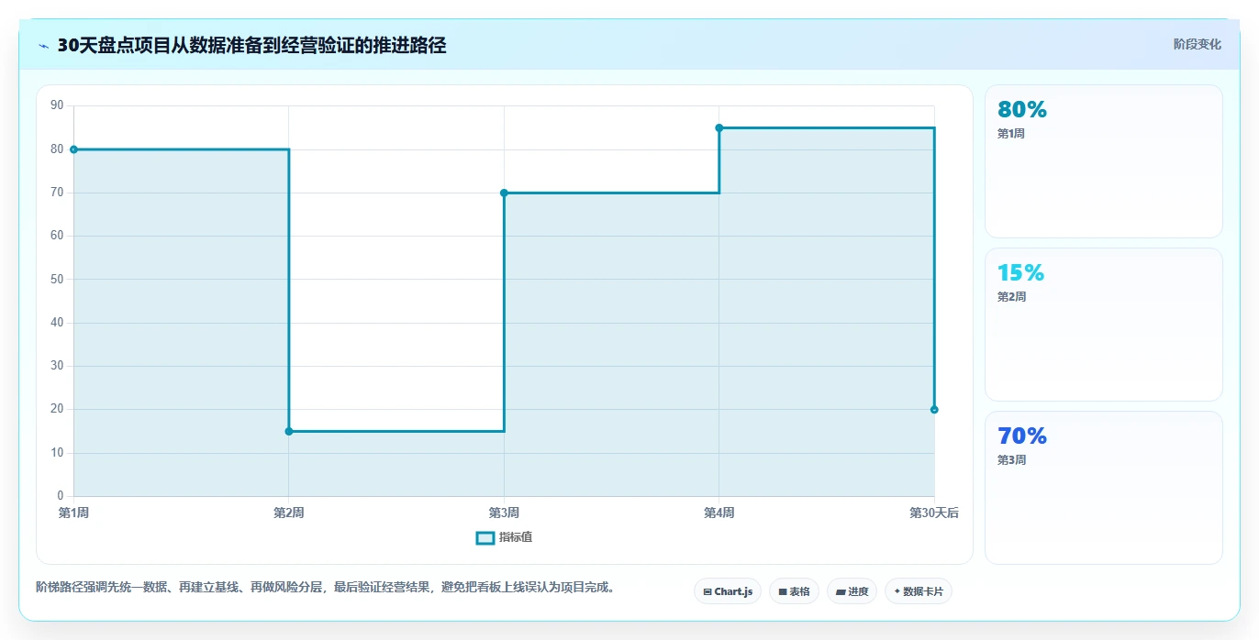Click the 第1周 data point at 80
Viewport: 1259px width, 640px height.
pos(73,149)
